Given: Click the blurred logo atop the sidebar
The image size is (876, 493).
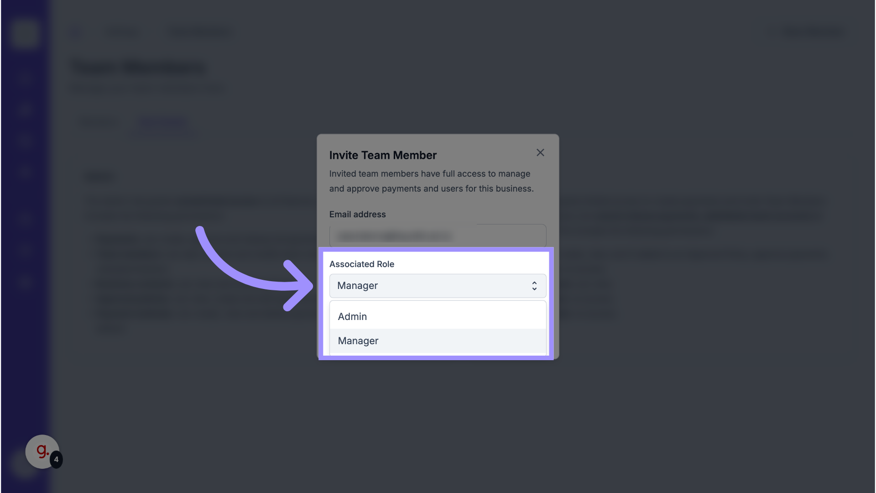Looking at the screenshot, I should click(24, 33).
